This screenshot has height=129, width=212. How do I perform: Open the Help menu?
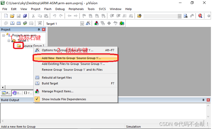[128, 9]
